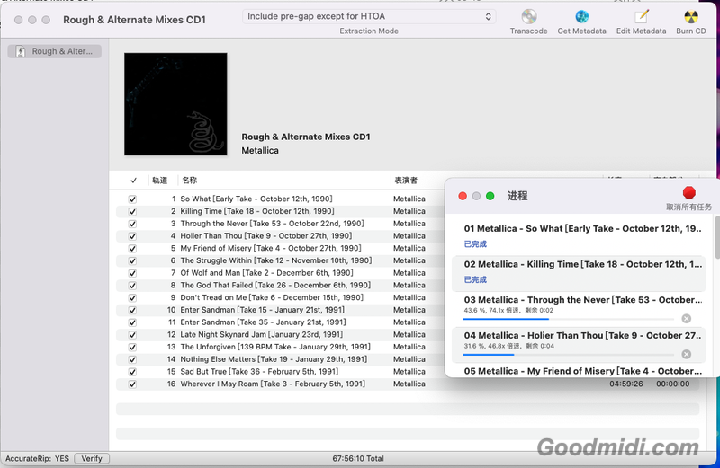
Task: Uncheck track 3 Through the Never
Action: [x=132, y=224]
